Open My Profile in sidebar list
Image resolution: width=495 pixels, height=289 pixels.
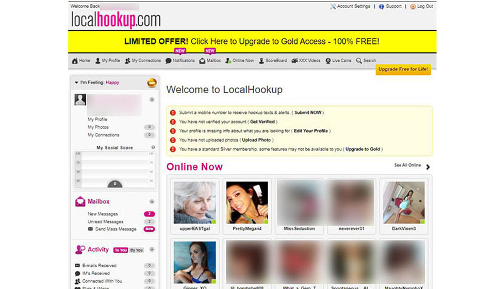[x=97, y=120]
